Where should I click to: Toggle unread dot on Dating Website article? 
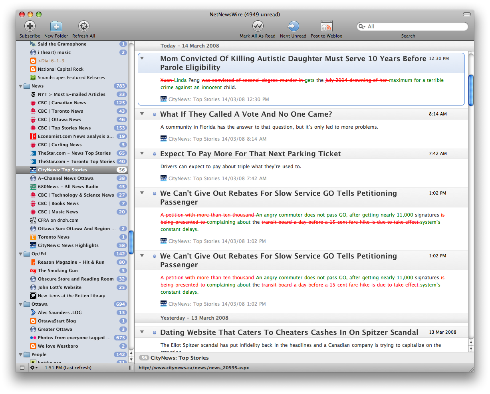pos(155,332)
